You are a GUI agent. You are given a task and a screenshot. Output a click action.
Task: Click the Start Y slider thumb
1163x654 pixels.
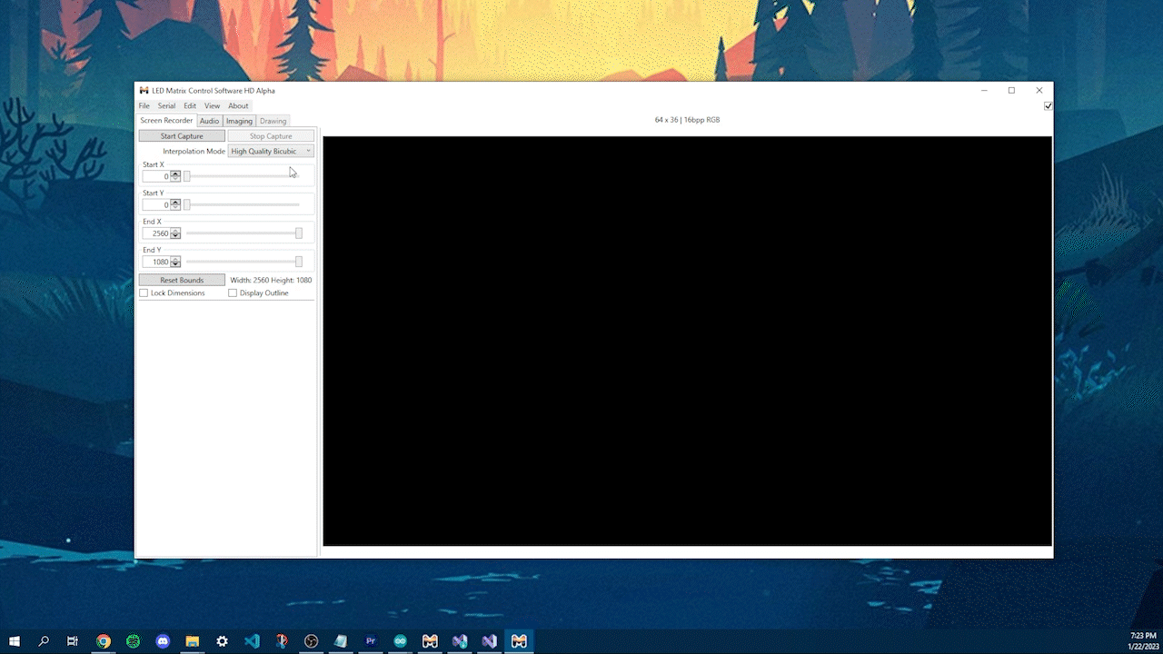point(187,204)
